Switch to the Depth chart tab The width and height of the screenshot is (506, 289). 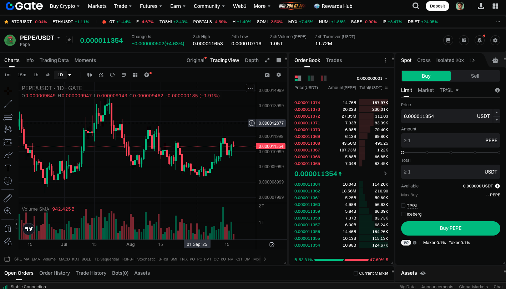(x=252, y=60)
